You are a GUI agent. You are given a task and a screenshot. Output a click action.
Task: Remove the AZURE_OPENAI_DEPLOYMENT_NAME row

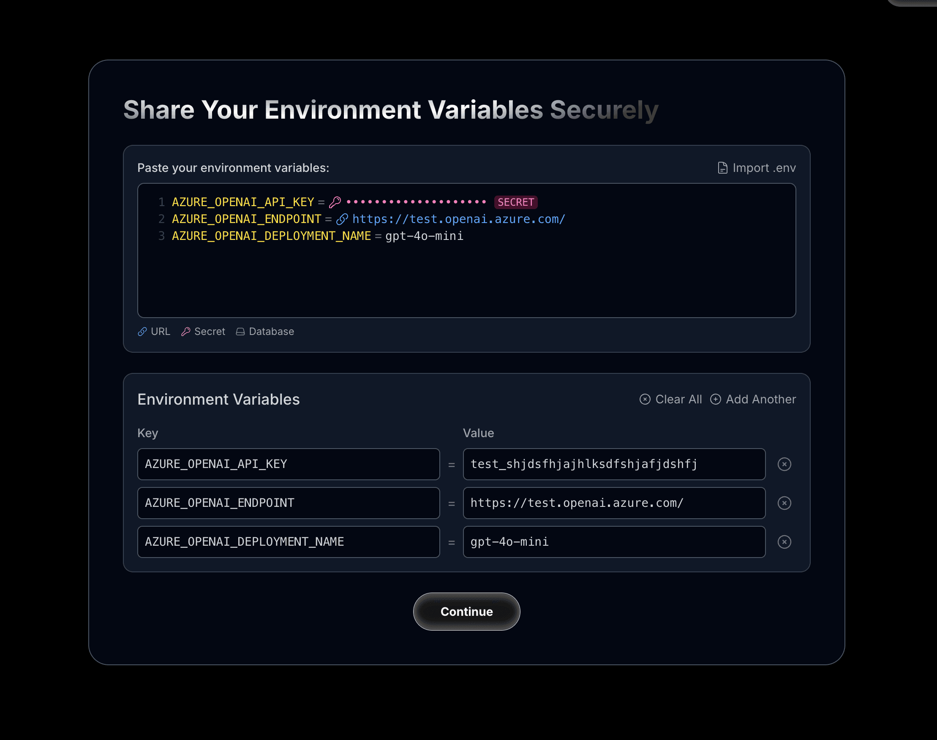tap(784, 541)
